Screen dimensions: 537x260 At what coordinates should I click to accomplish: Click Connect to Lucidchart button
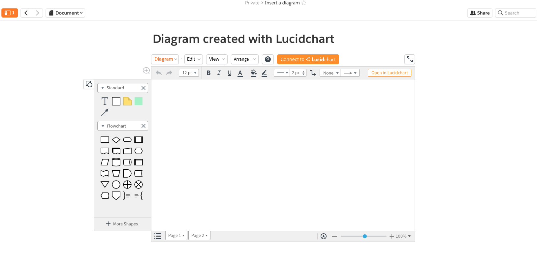click(308, 59)
